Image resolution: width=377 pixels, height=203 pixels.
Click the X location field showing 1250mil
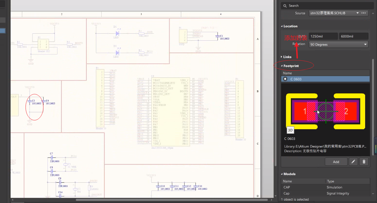323,36
